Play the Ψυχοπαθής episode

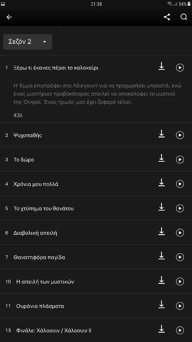[180, 135]
